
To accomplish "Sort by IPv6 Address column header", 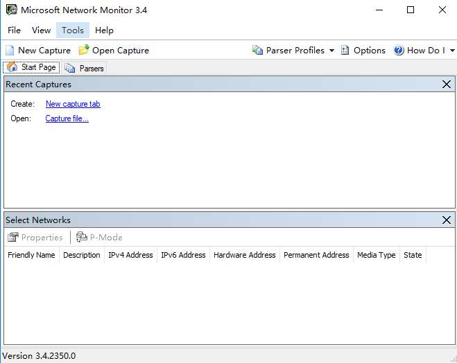I will coord(183,255).
